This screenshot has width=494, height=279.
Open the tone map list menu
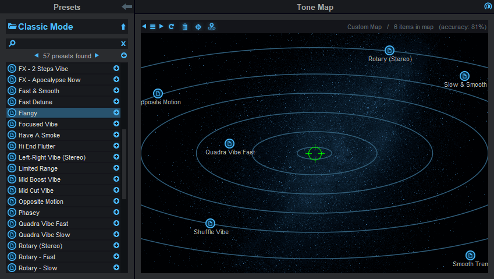(152, 27)
